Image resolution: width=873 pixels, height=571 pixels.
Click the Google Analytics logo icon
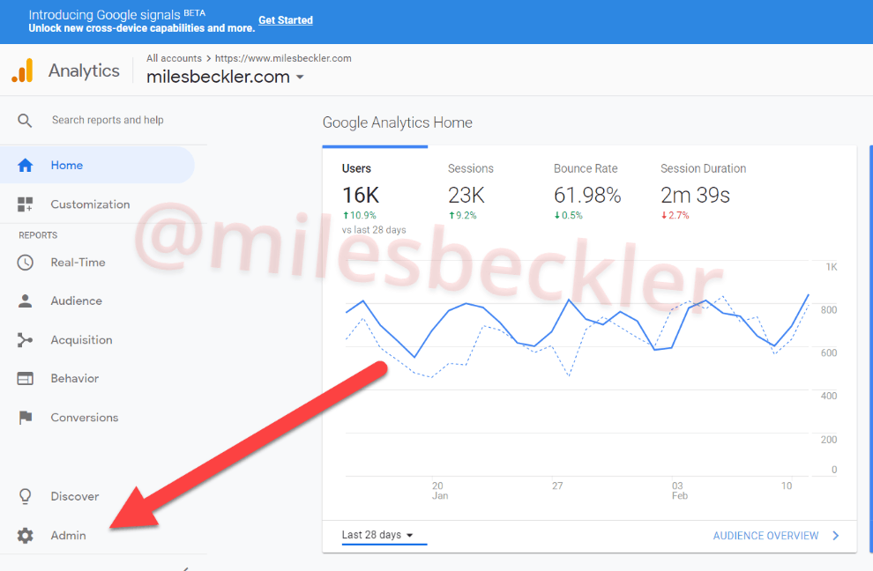pos(22,70)
